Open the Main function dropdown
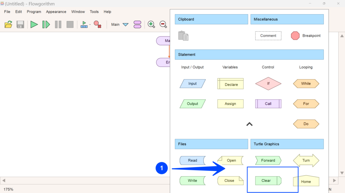Screen dimensions: 345x193 pyautogui.click(x=125, y=25)
